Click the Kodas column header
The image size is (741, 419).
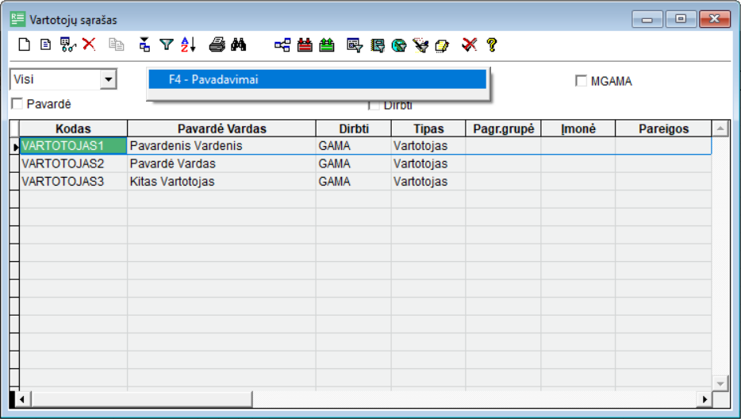coord(73,129)
